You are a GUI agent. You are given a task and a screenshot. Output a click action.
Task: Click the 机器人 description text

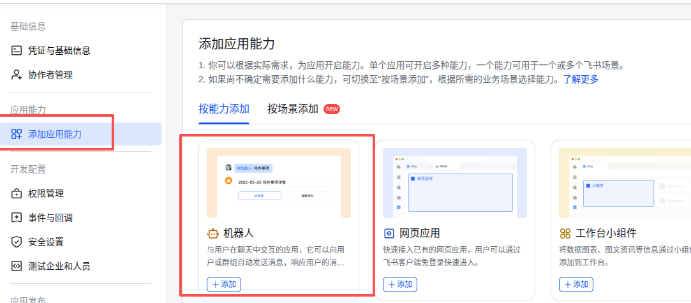276,256
